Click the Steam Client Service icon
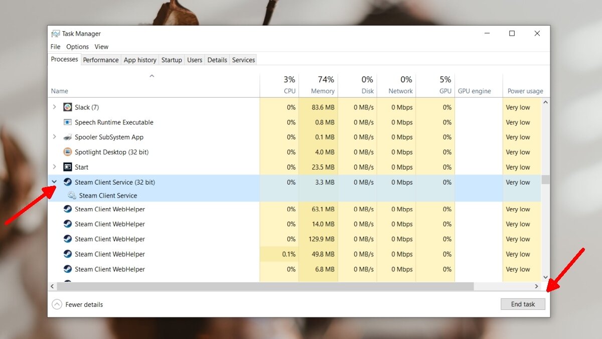 click(67, 182)
